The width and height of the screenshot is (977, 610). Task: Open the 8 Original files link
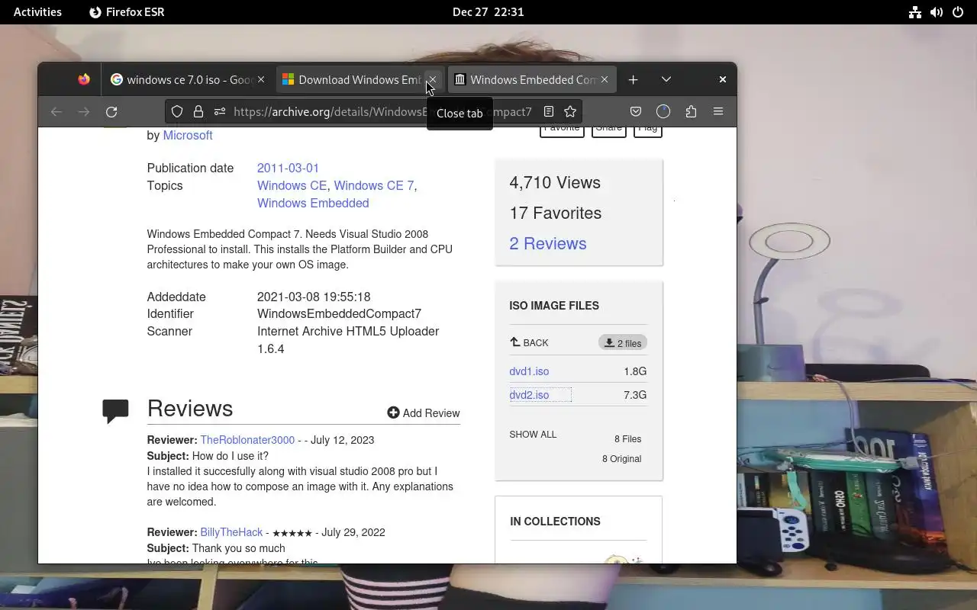click(621, 459)
